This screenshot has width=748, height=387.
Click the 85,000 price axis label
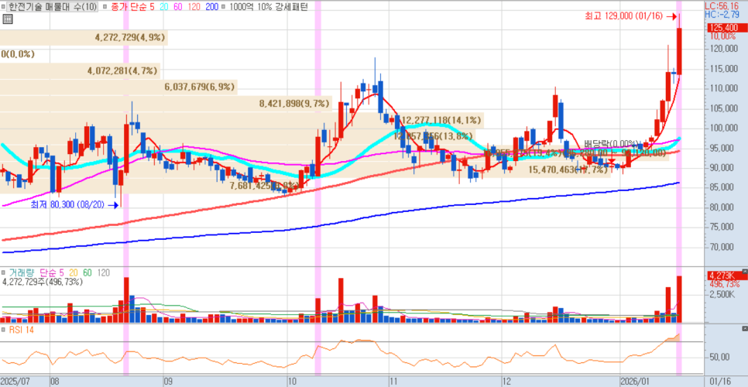pos(722,187)
